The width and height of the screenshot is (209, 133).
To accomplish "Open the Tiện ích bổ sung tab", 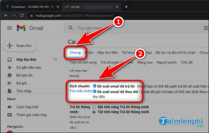I will [x=83, y=62].
